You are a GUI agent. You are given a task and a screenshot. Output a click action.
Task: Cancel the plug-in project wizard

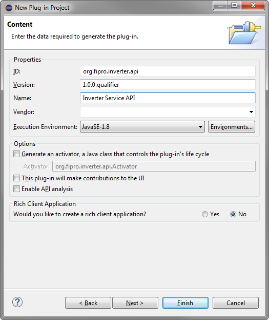click(236, 303)
